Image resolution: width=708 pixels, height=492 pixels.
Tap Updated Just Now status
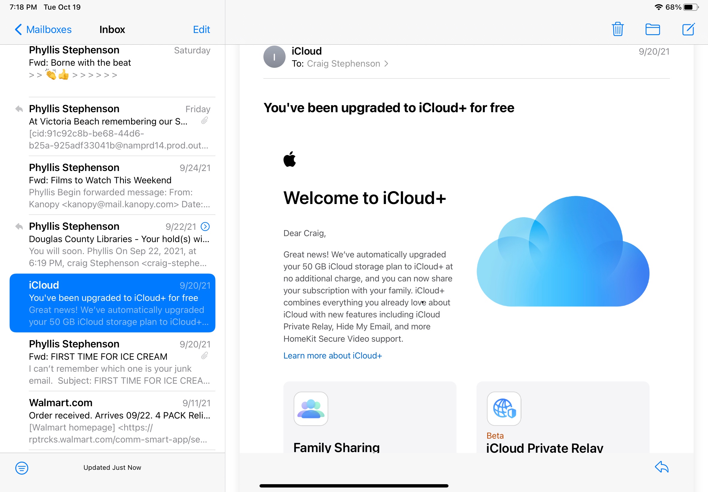[112, 468]
